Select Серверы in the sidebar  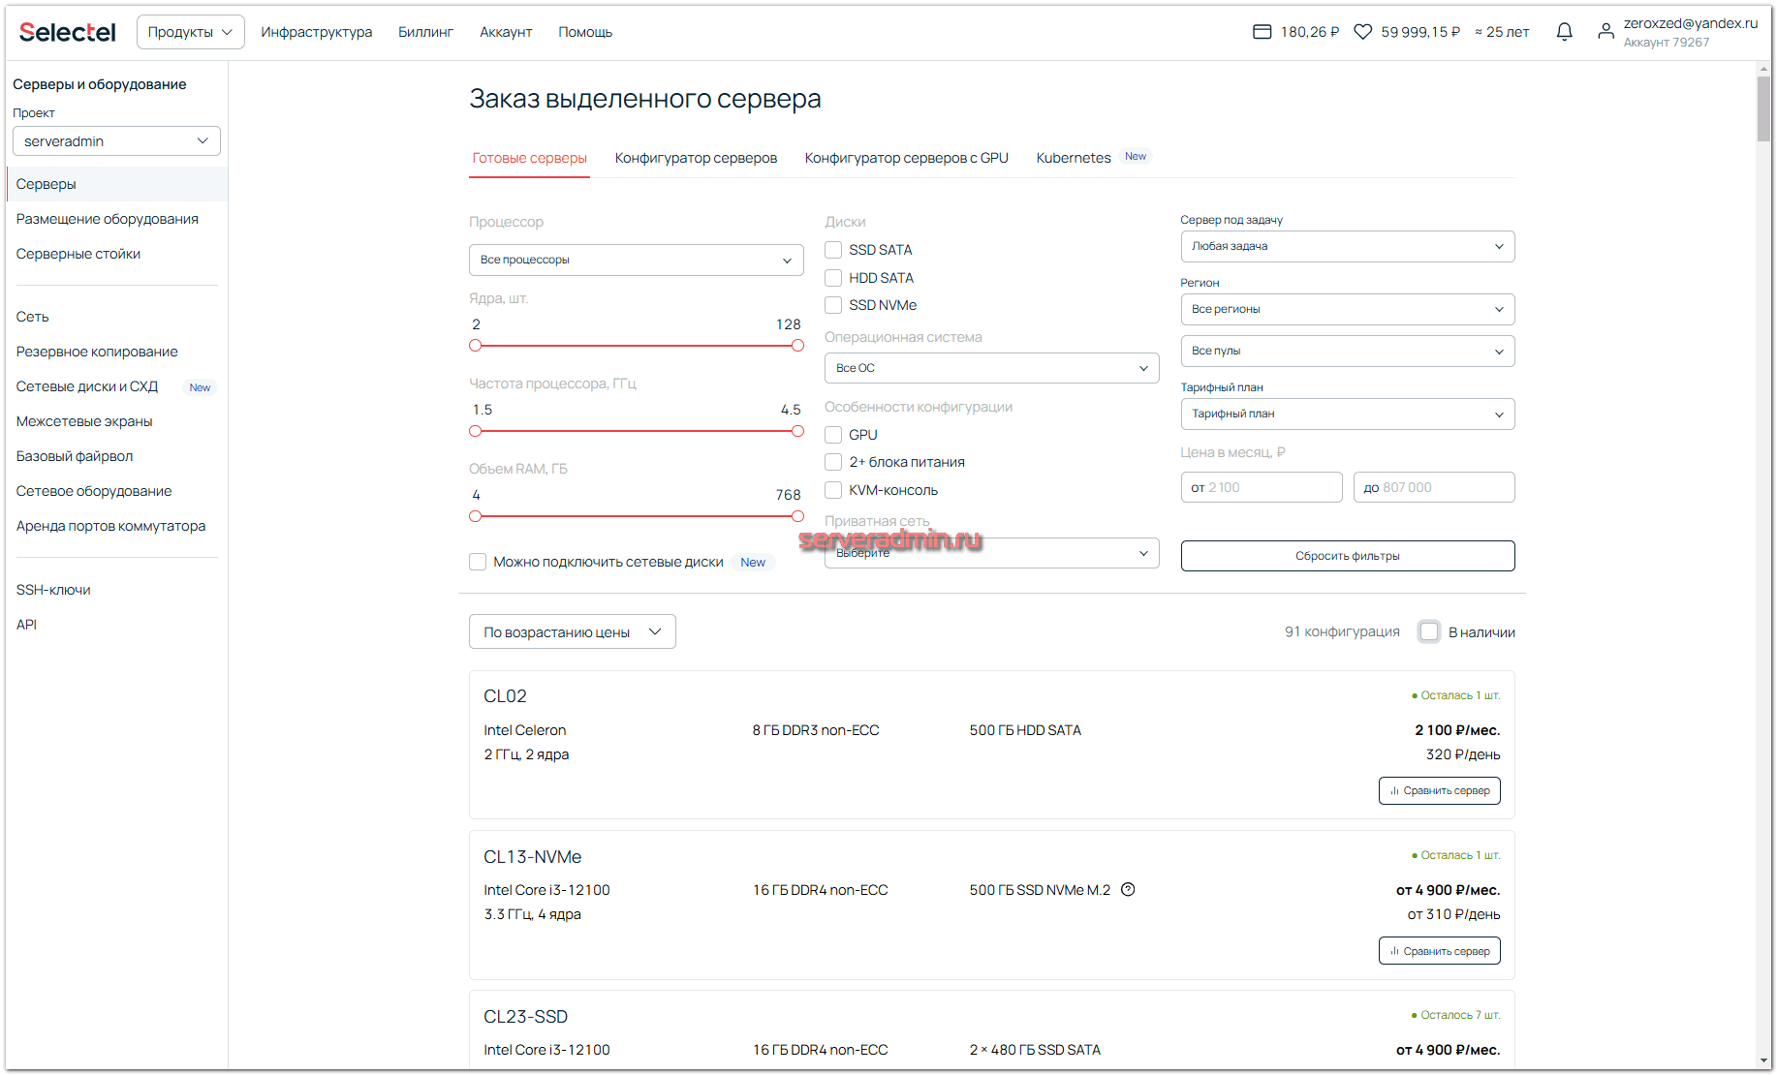pos(117,184)
